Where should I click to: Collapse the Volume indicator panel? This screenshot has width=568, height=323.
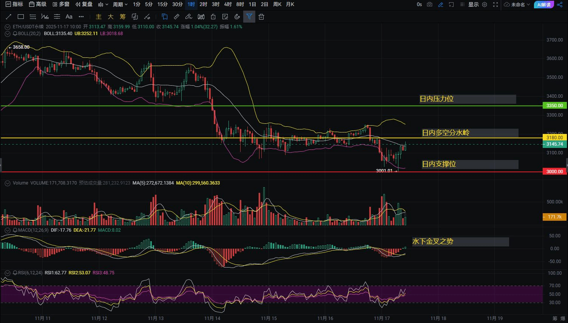8,183
